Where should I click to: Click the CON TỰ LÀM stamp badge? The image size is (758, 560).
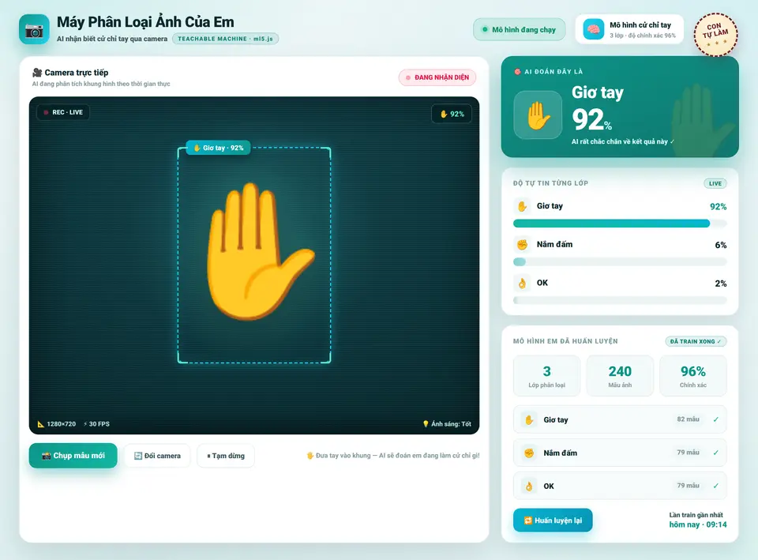click(715, 34)
